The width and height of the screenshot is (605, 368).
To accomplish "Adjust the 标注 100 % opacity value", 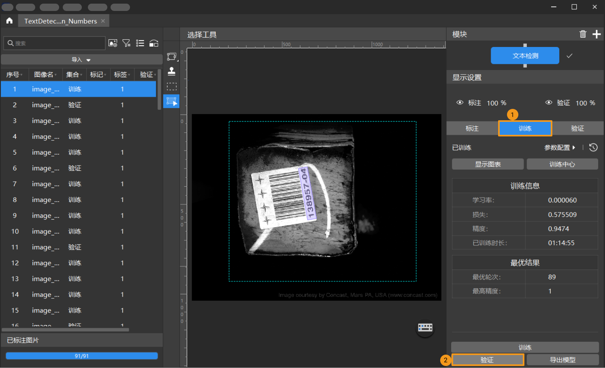I will pyautogui.click(x=496, y=103).
